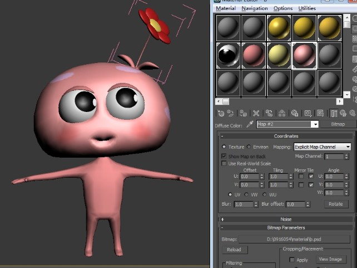
Task: Click the Make Material Copy icon
Action: (x=269, y=113)
